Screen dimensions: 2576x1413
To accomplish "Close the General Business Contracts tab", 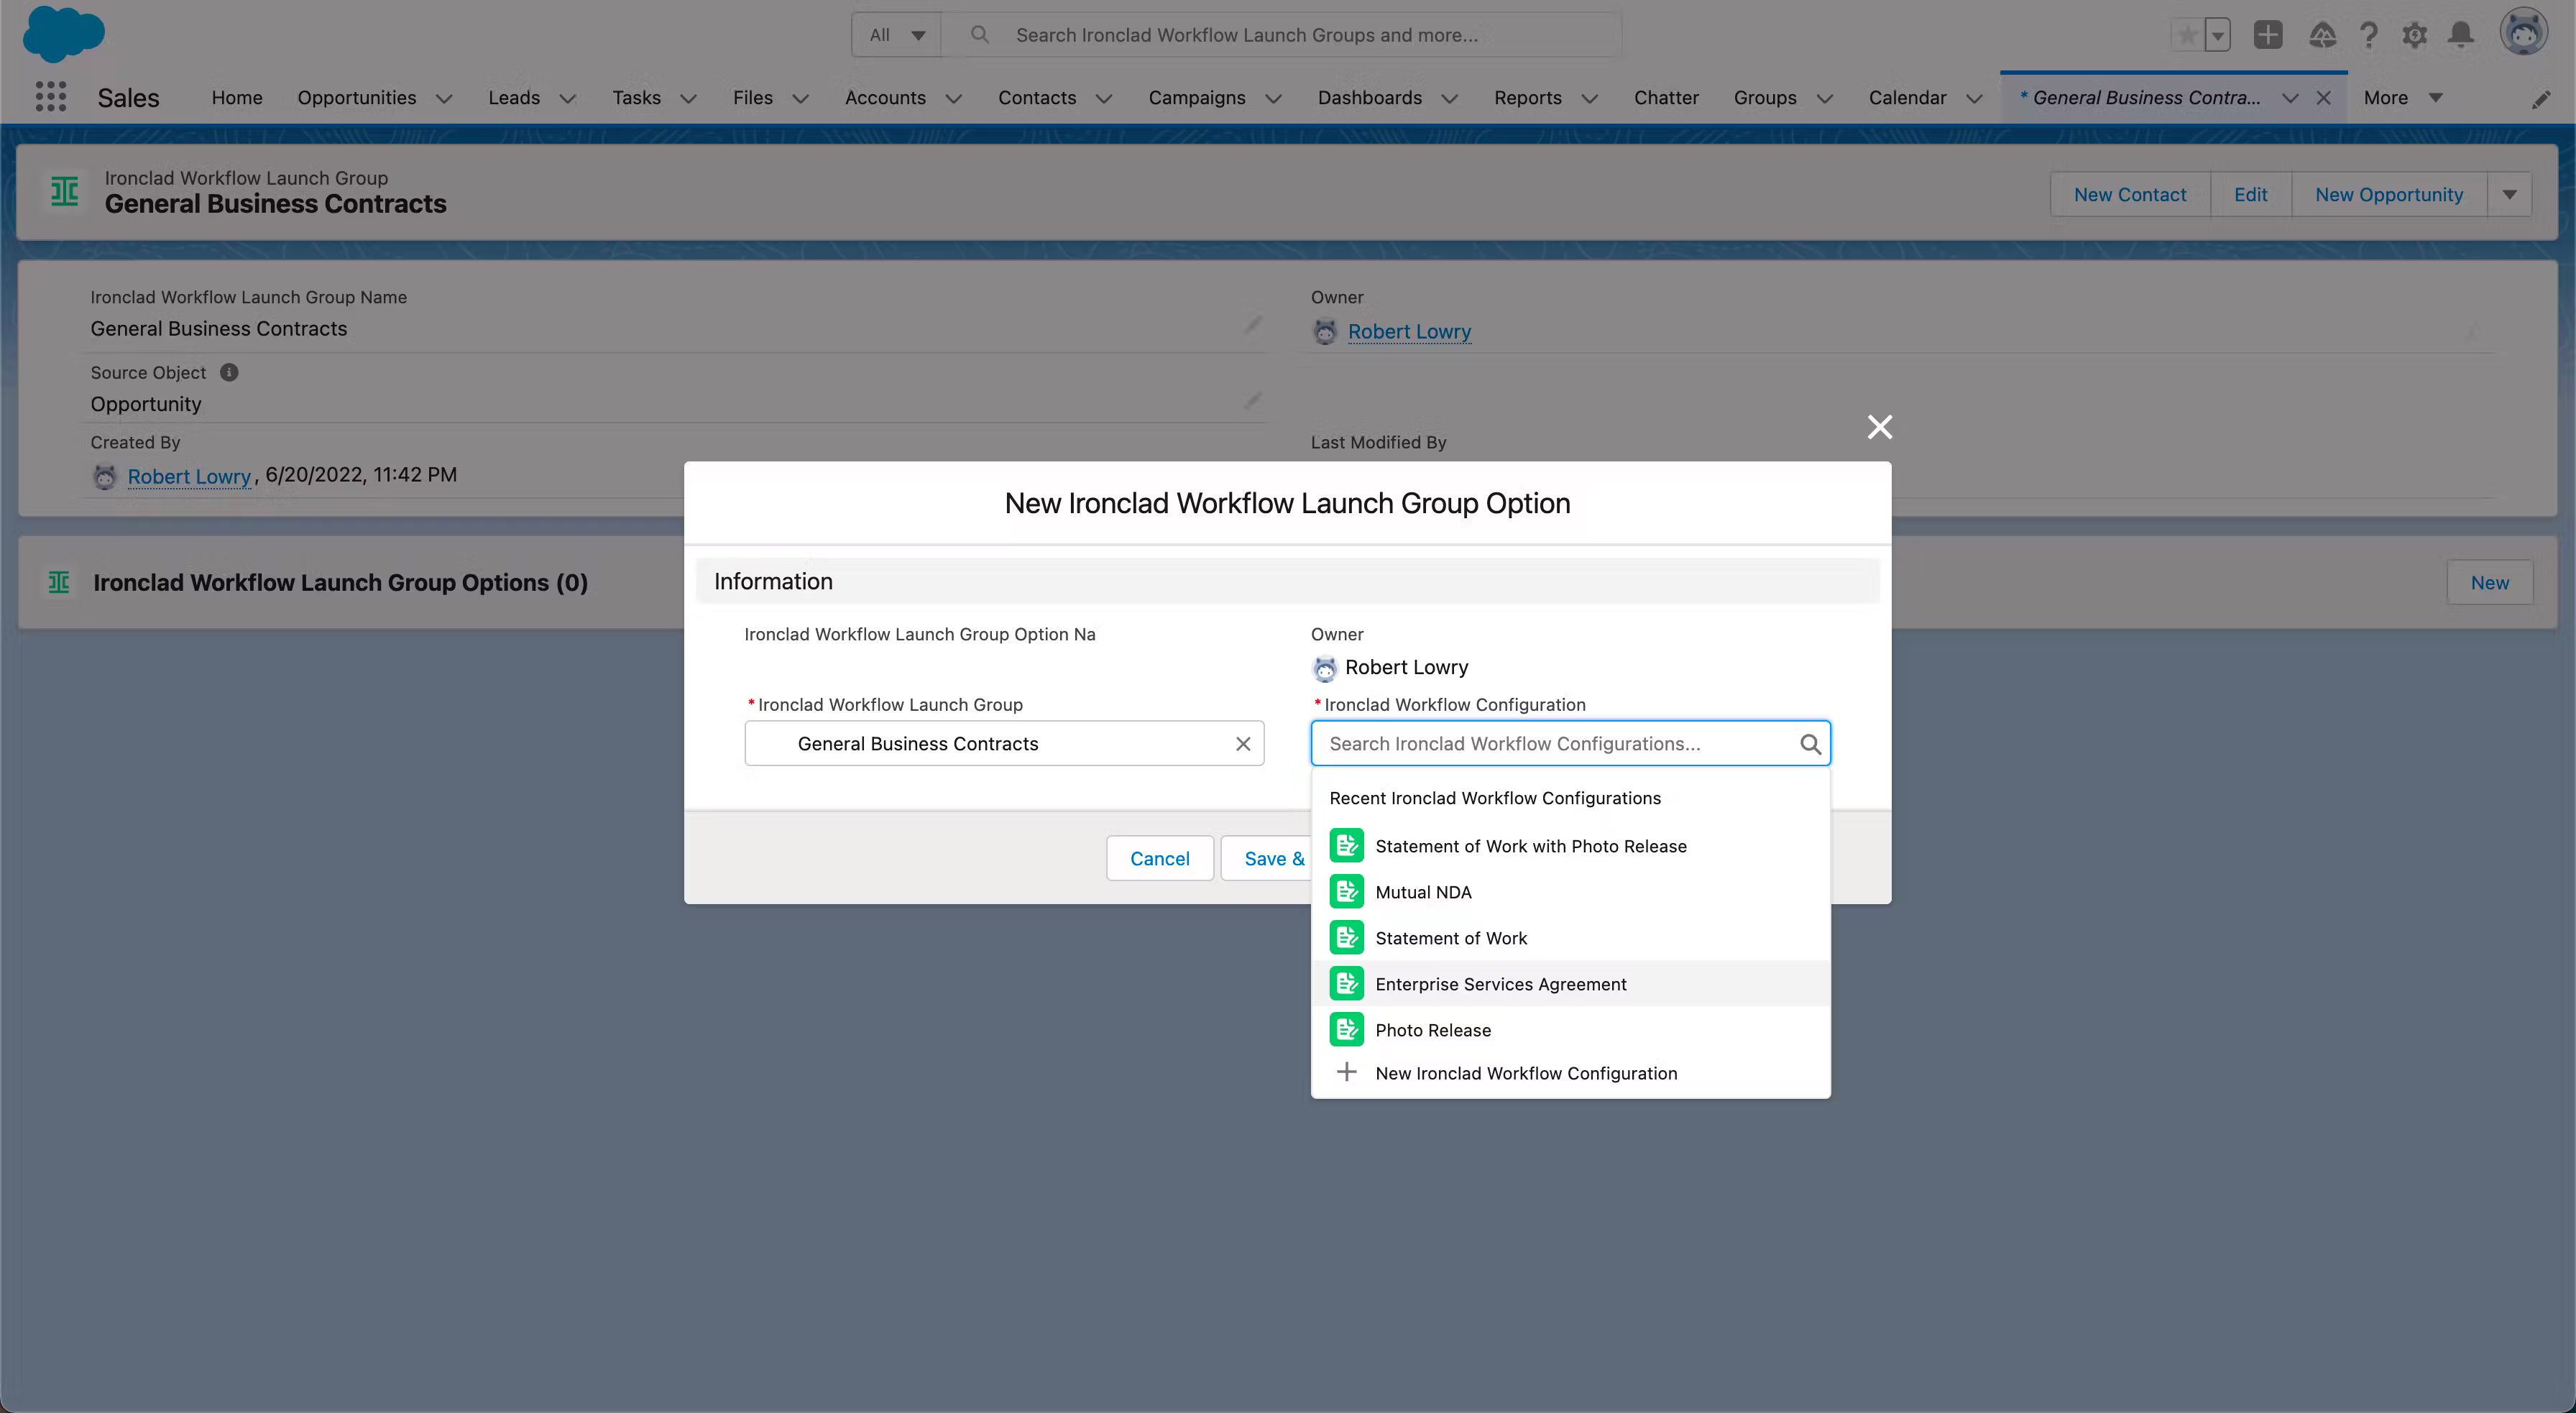I will click(2324, 98).
